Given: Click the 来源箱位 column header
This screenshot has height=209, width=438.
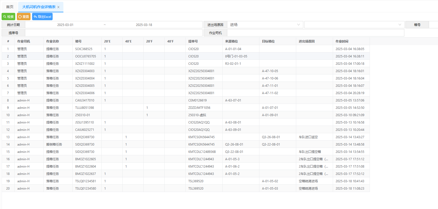Looking at the screenshot, I should pyautogui.click(x=231, y=41).
